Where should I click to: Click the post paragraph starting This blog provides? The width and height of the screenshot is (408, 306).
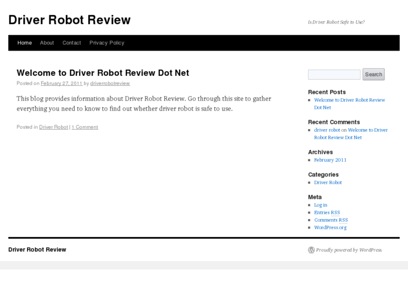(x=144, y=104)
